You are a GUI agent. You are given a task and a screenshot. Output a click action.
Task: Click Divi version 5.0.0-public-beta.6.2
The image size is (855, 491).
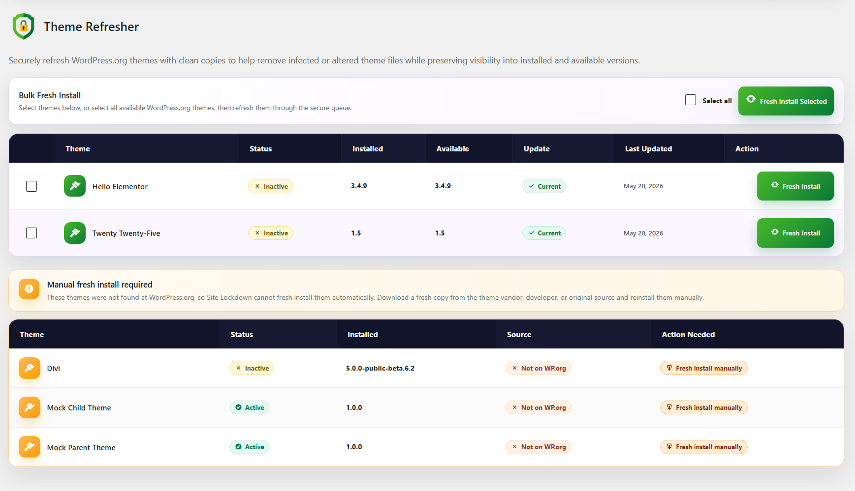point(380,368)
